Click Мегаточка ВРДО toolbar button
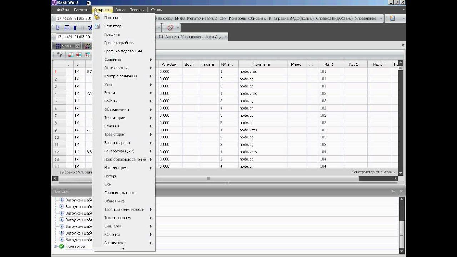This screenshot has width=457, height=257. [x=202, y=19]
